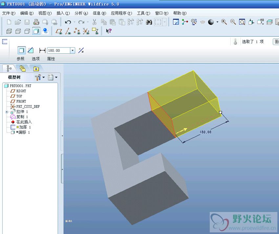Image resolution: width=279 pixels, height=234 pixels.
Task: Click the white thickness drag handle
Action: pos(221,113)
